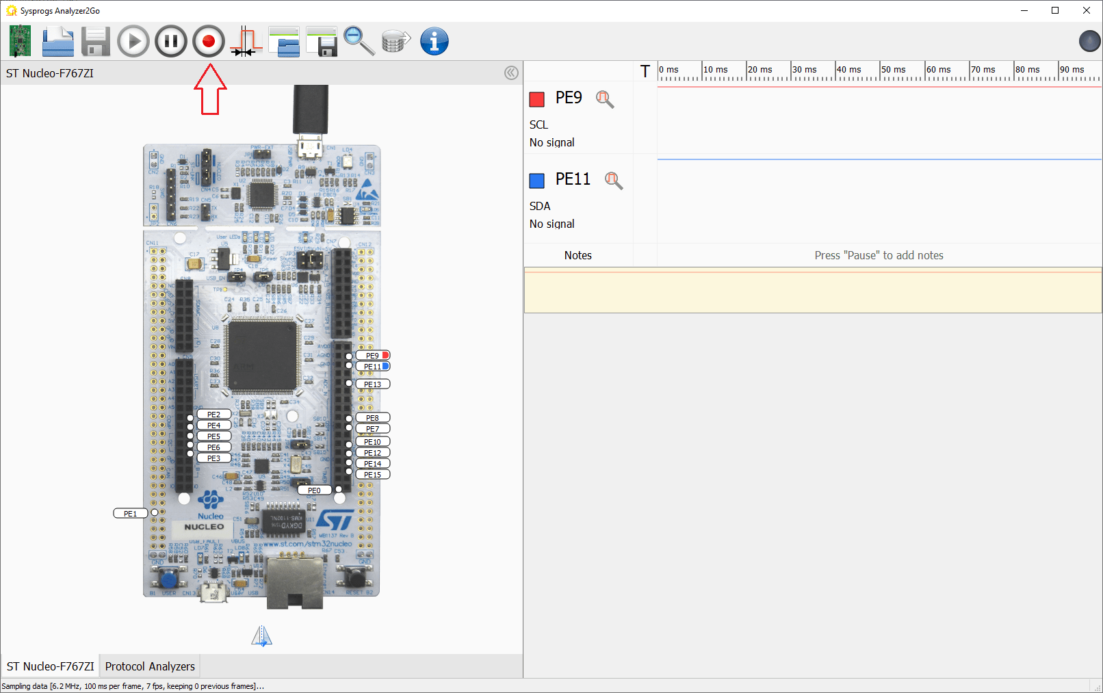The image size is (1103, 693).
Task: Click the PE11 blue waveform trace
Action: [x=879, y=159]
